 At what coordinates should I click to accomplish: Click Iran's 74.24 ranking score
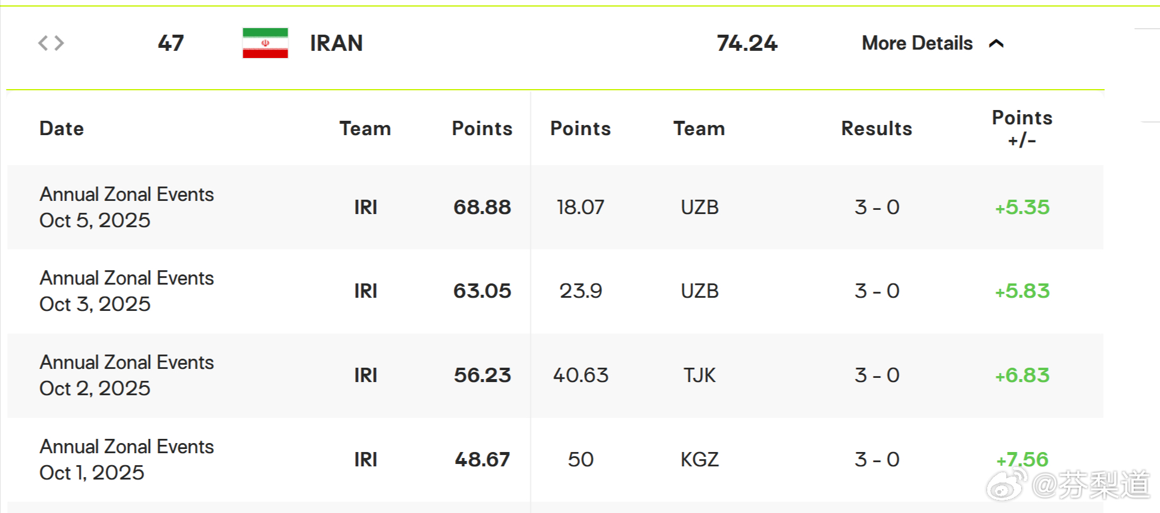tap(747, 43)
